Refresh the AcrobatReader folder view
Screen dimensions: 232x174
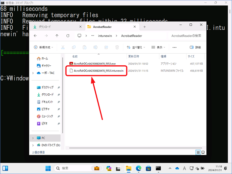tap(68, 36)
